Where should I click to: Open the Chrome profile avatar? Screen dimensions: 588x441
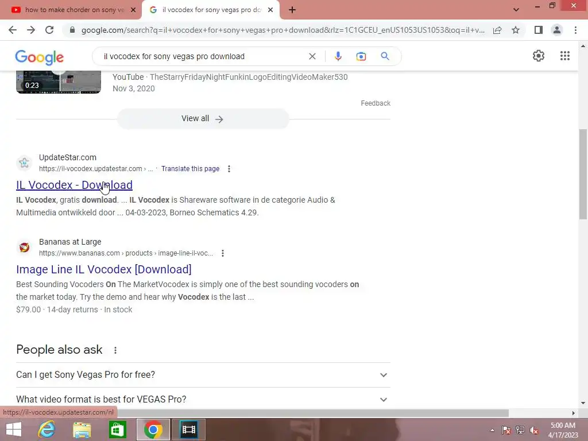coord(557,30)
